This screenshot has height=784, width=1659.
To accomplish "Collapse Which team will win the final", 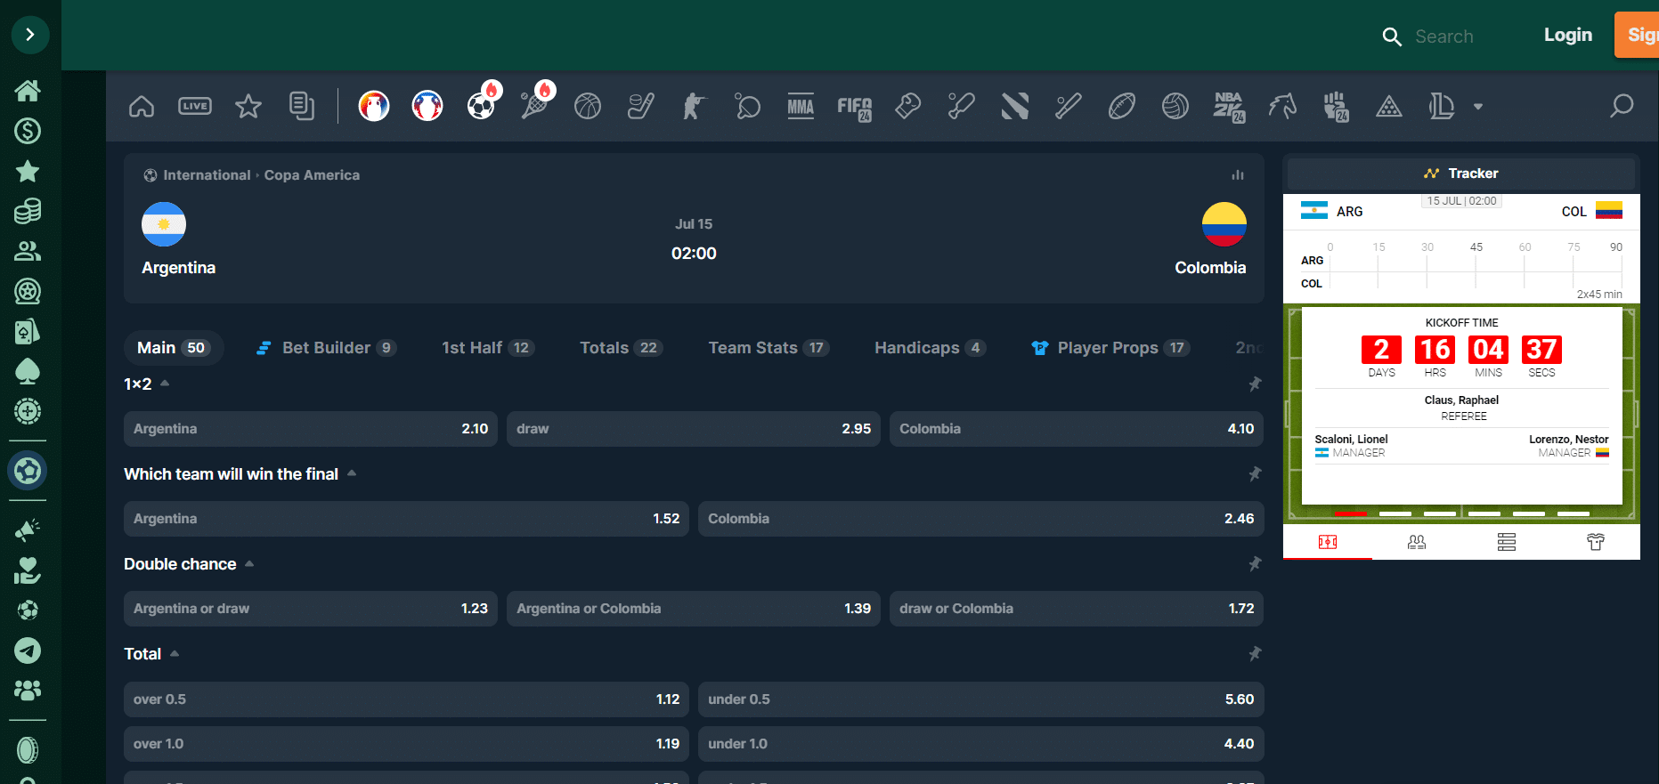I will (x=352, y=473).
